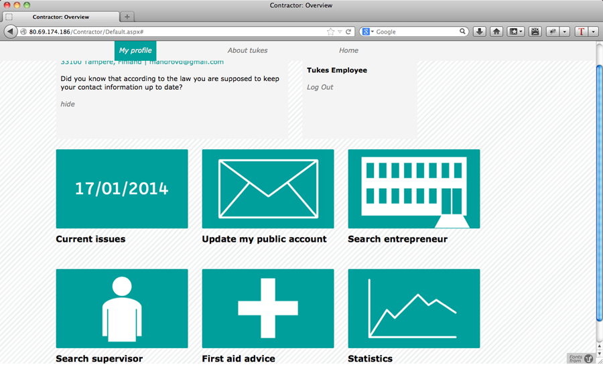Viewport: 603px width, 367px height.
Task: Open the Current issues date tile
Action: pyautogui.click(x=122, y=189)
